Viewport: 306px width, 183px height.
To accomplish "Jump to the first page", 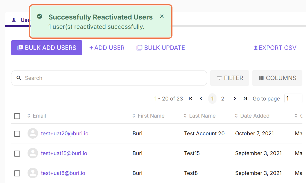I will (190, 98).
